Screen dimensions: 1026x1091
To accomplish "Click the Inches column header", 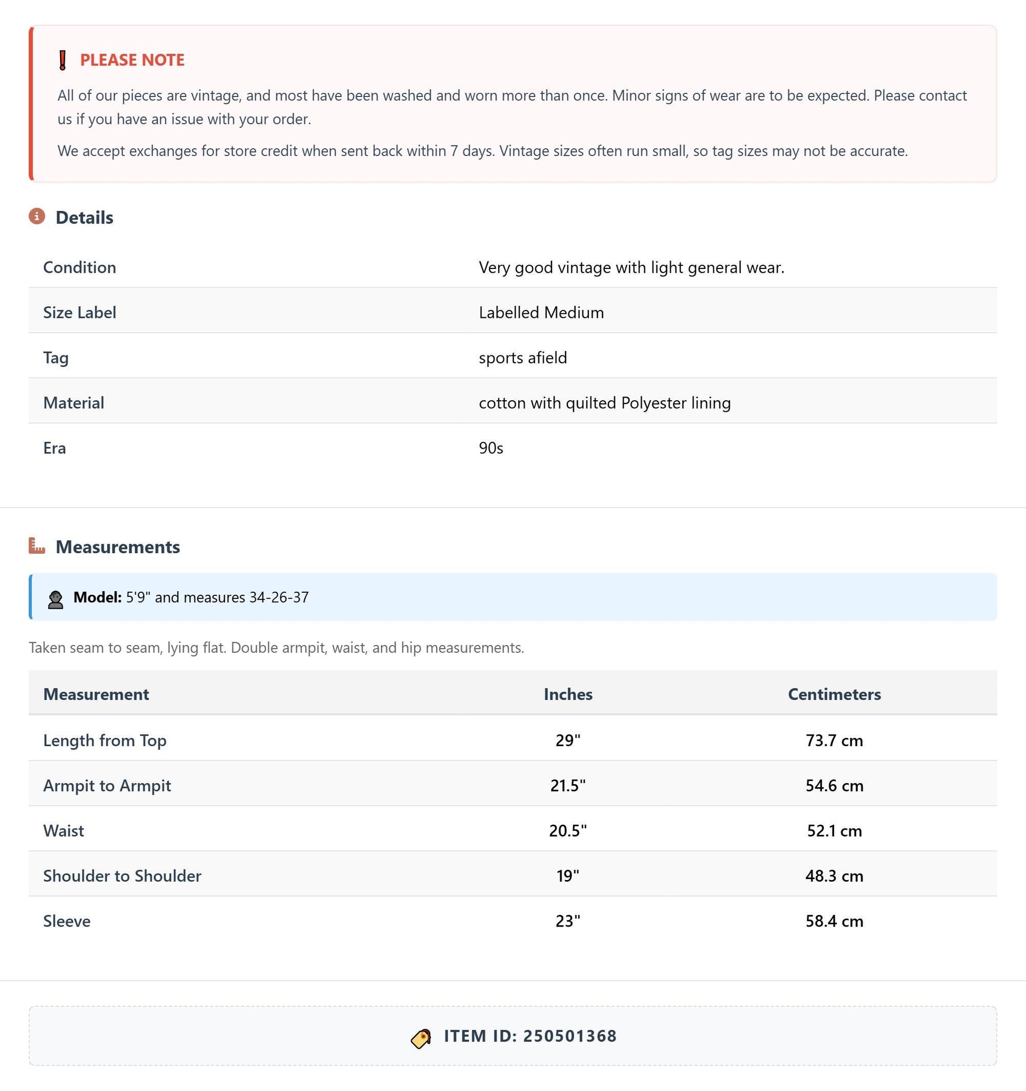I will tap(568, 694).
